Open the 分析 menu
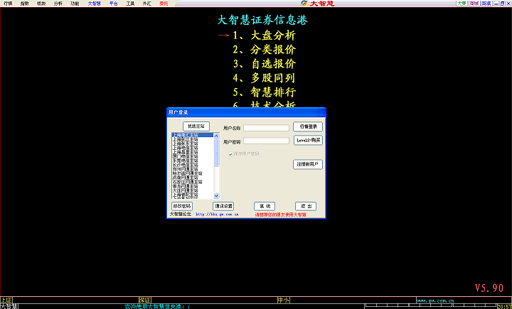 click(58, 4)
